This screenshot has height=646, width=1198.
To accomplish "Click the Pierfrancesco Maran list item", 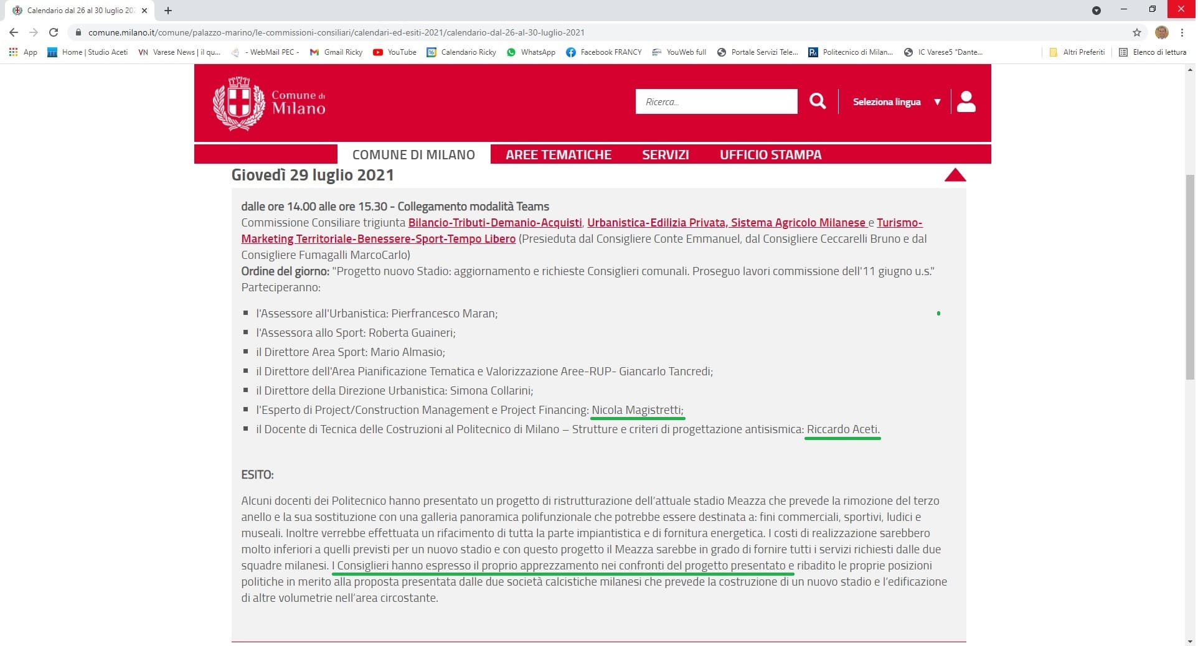I will pos(377,314).
